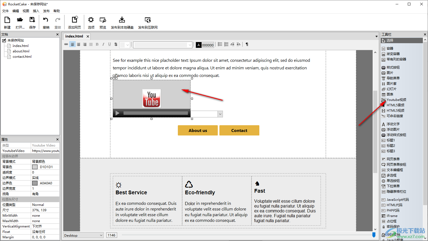Open the 帮助 menu
The image size is (428, 241).
pyautogui.click(x=57, y=11)
